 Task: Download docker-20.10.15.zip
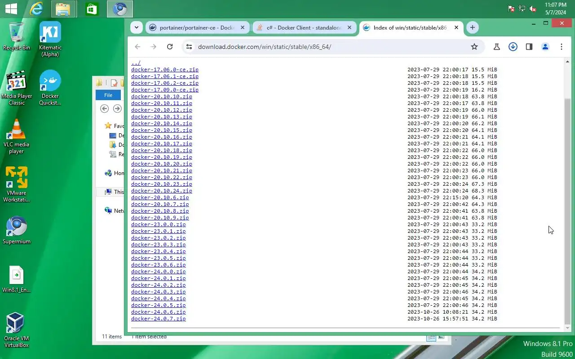click(x=162, y=130)
